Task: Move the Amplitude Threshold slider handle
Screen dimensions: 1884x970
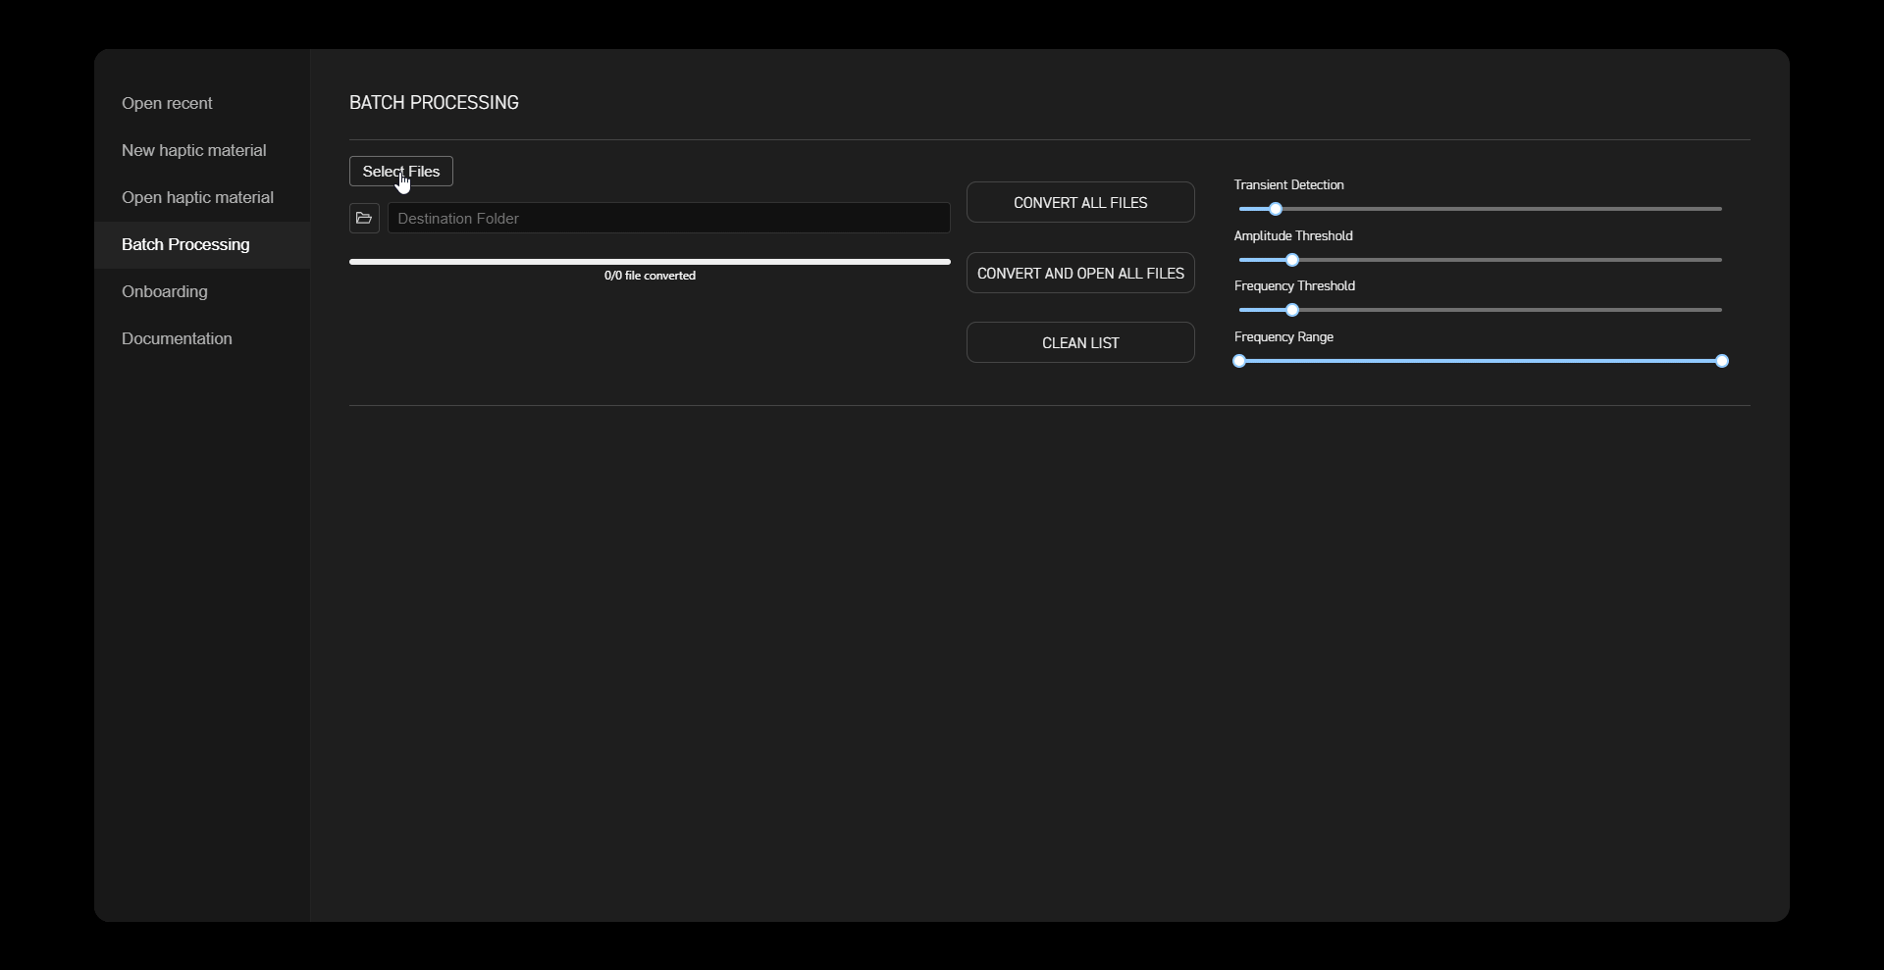Action: [1292, 260]
